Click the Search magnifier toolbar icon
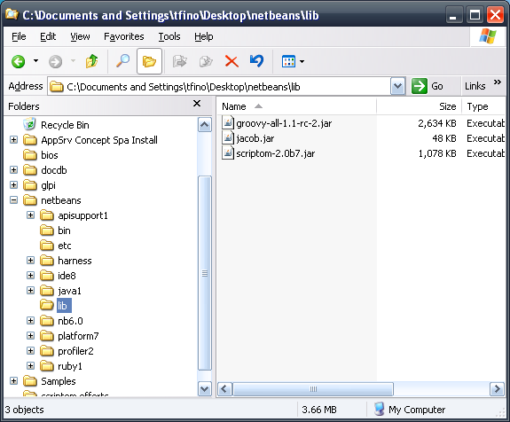 122,61
